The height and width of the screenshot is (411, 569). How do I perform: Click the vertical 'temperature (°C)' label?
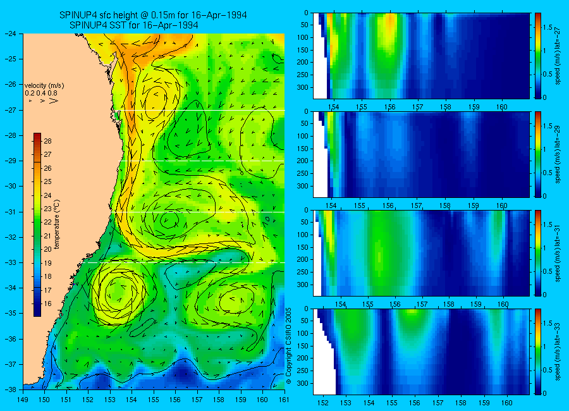(x=57, y=224)
